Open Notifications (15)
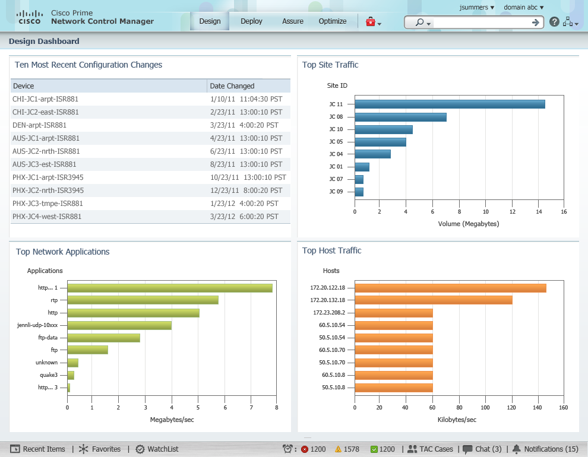The height and width of the screenshot is (457, 588). pyautogui.click(x=545, y=449)
